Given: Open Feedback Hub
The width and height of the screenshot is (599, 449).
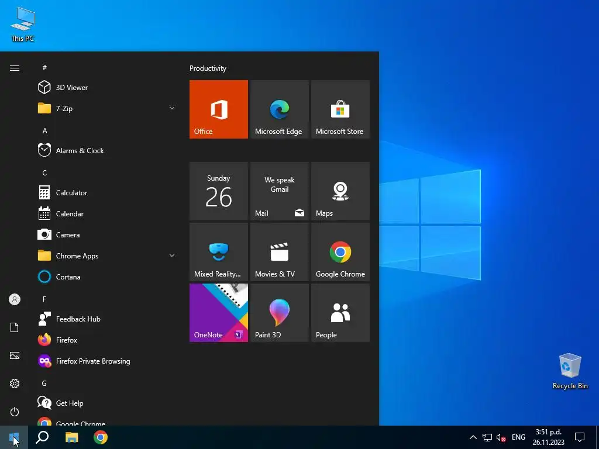Looking at the screenshot, I should coord(106,319).
